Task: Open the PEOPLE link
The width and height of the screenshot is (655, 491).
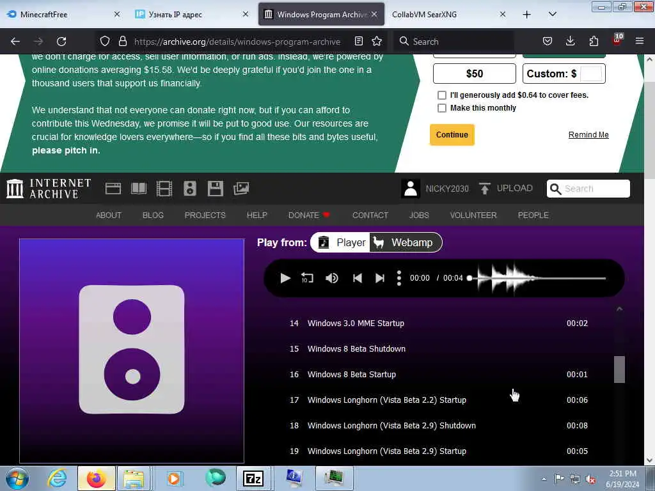Action: 533,215
